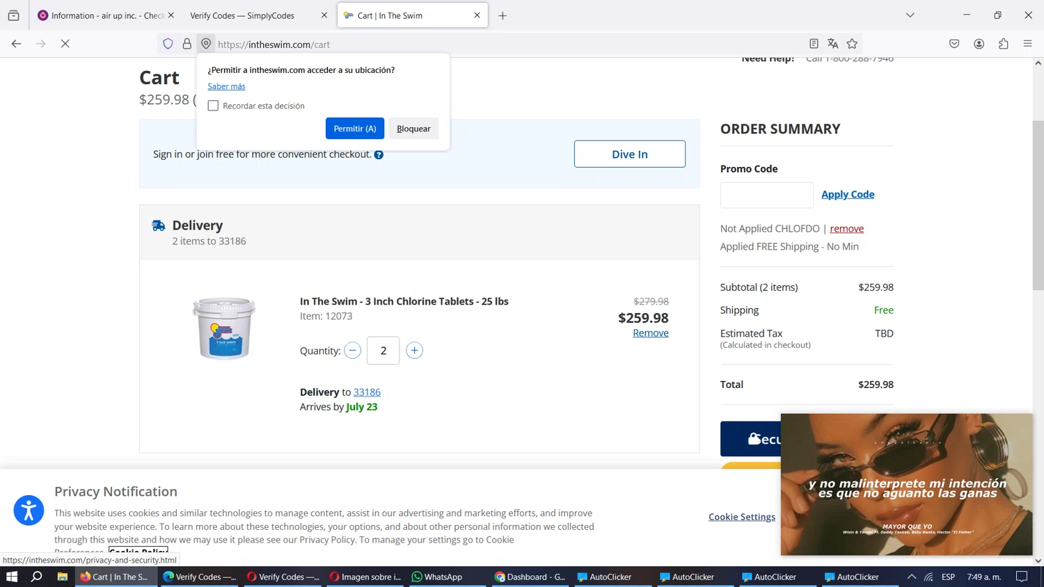Click the Secure checkout button
Image resolution: width=1044 pixels, height=587 pixels.
(x=750, y=439)
